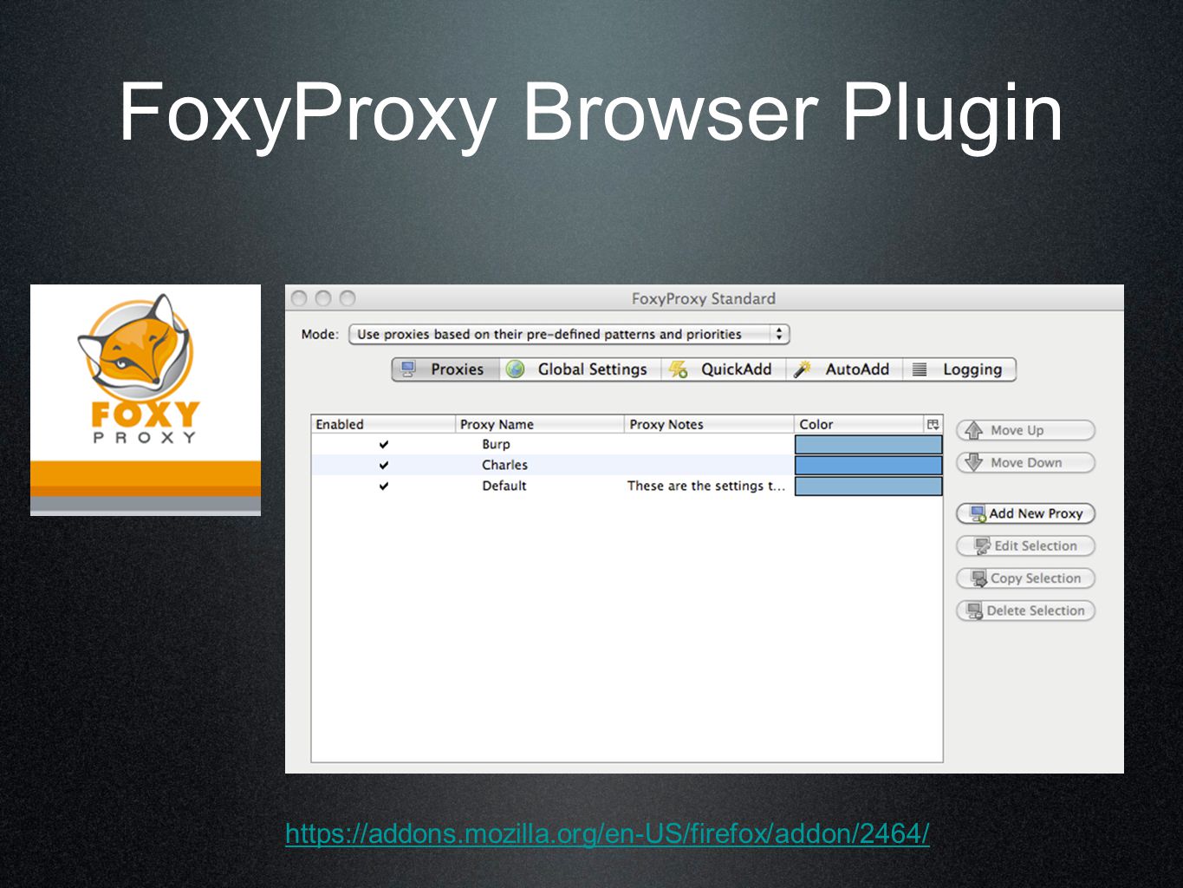1183x888 pixels.
Task: Click the Proxies tab monitor icon
Action: (x=408, y=369)
